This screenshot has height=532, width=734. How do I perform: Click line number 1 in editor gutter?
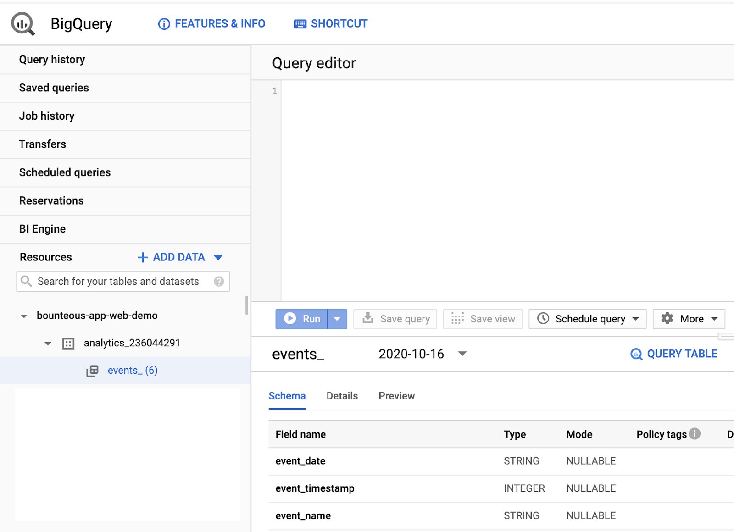(x=275, y=91)
